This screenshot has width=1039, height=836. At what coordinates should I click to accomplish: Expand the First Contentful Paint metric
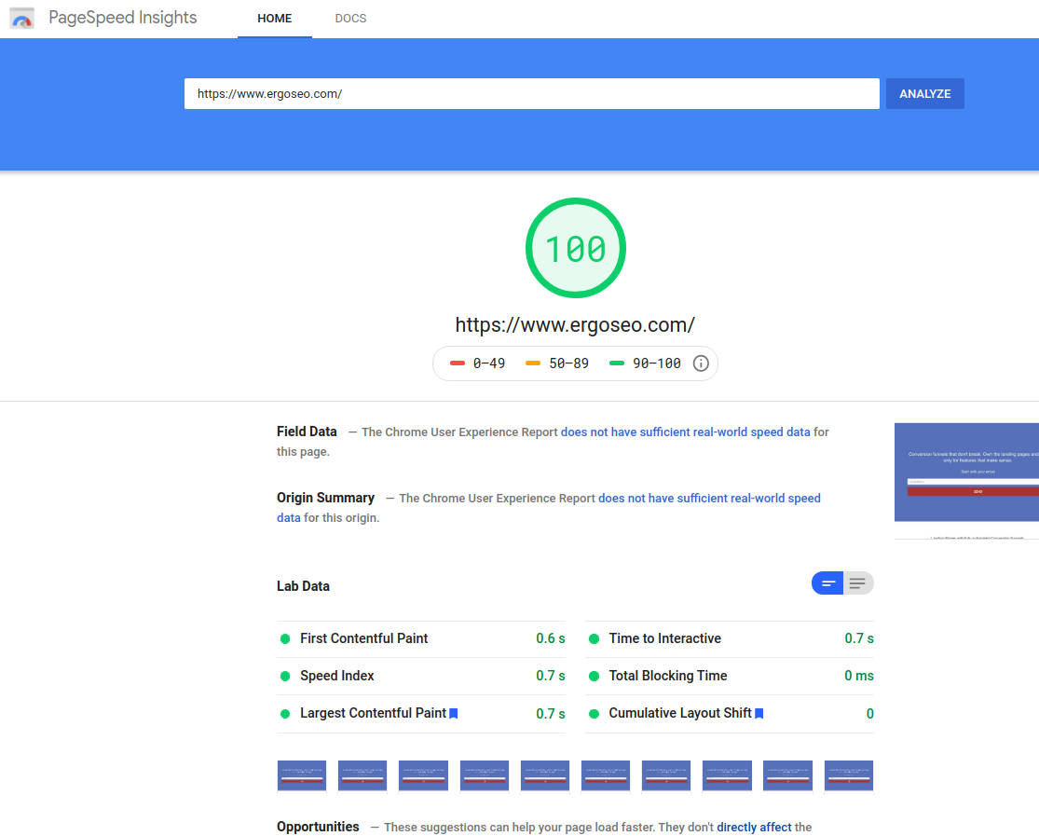tap(363, 638)
